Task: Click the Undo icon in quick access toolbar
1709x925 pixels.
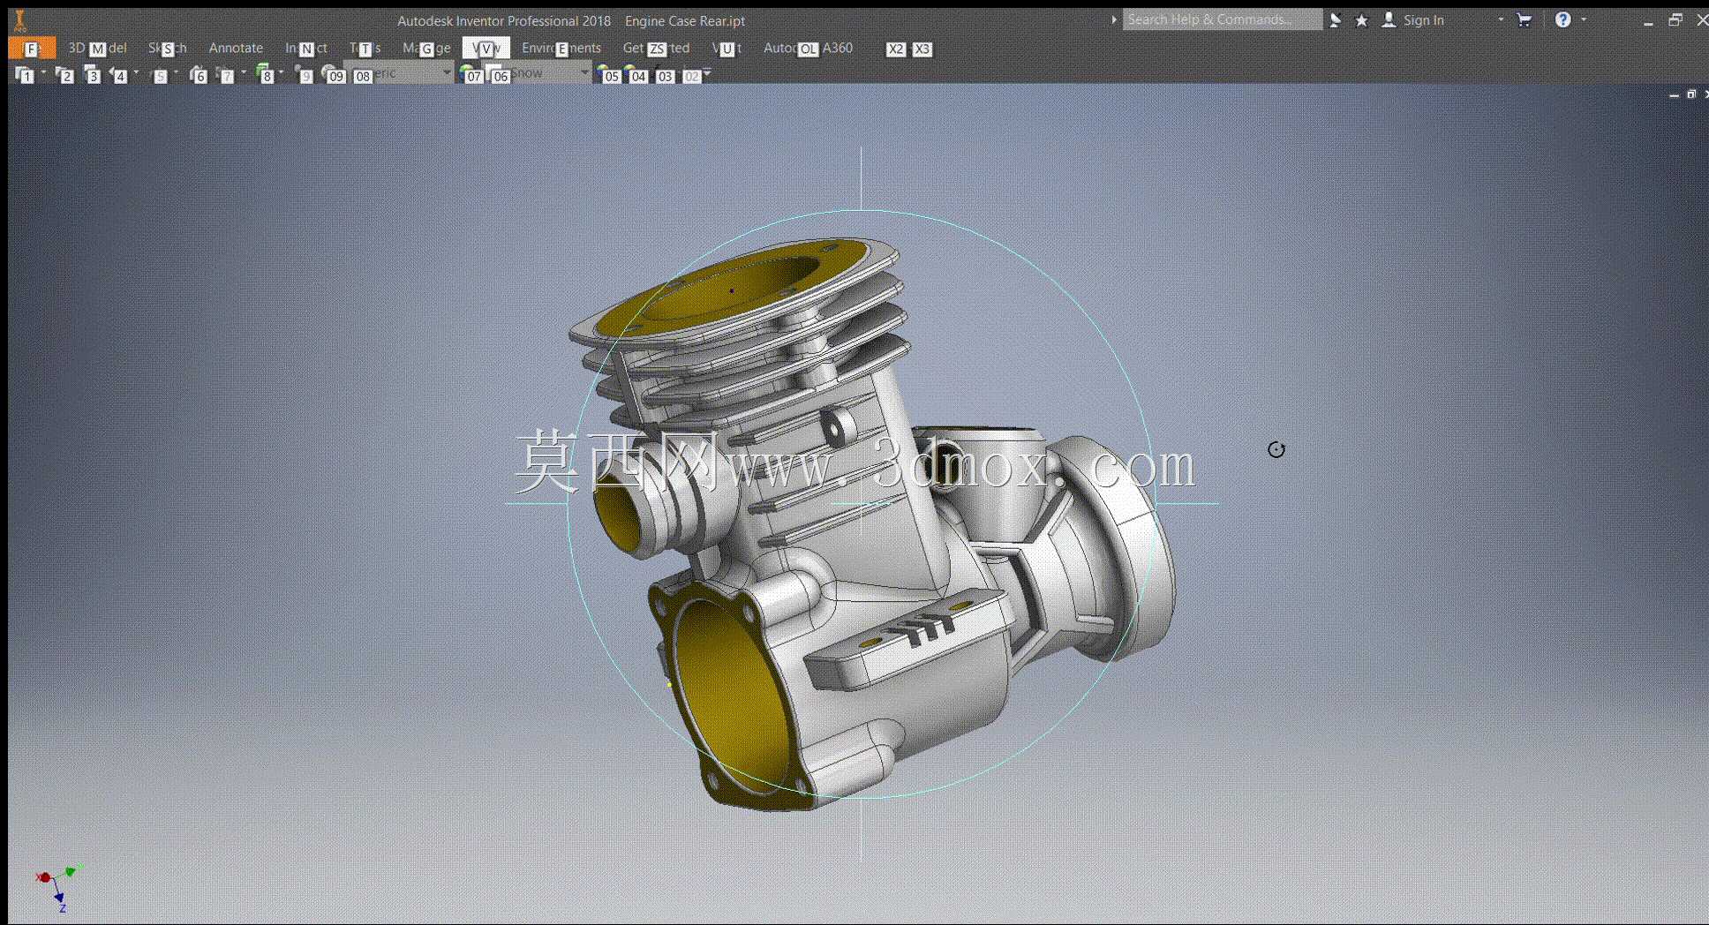Action: pos(118,74)
